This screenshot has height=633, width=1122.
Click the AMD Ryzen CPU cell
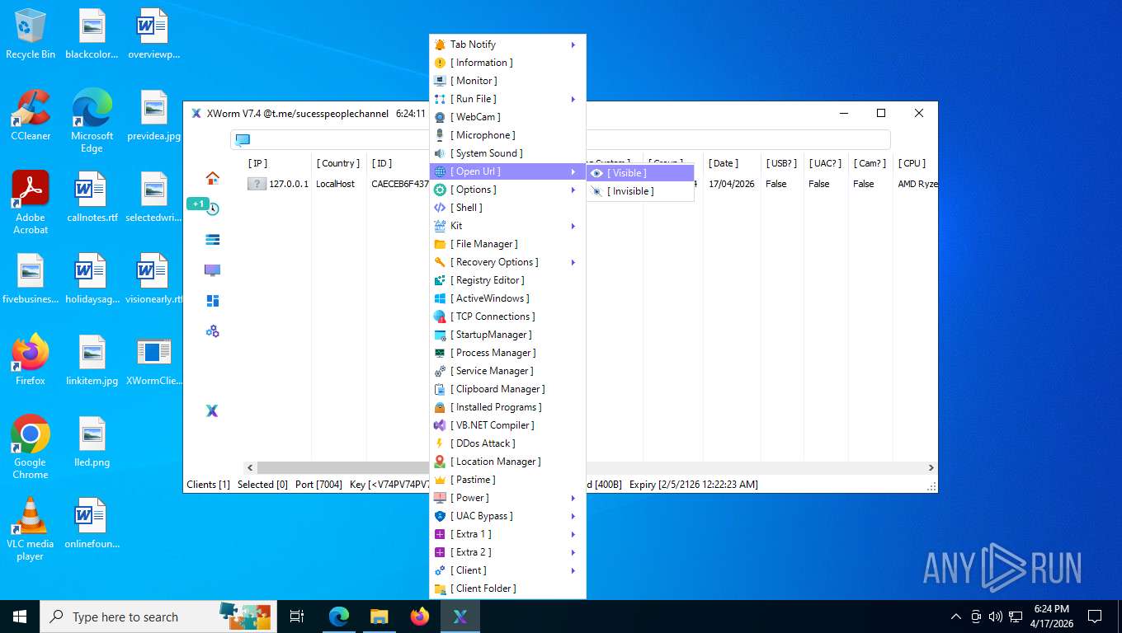pyautogui.click(x=917, y=184)
